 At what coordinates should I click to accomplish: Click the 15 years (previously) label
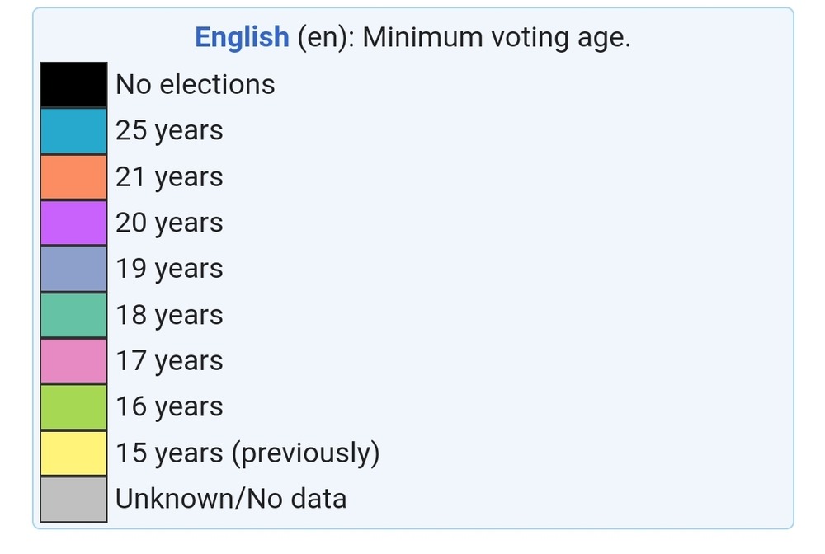click(x=247, y=453)
